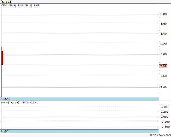This screenshot has width=171, height=137.
Task: Click the 0.400 MACD axis label
Action: (164, 107)
